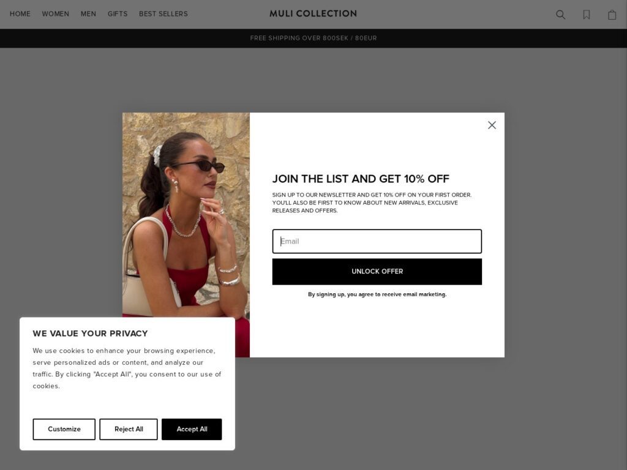Open the wishlist bookmark icon
The width and height of the screenshot is (627, 470).
[x=587, y=15]
